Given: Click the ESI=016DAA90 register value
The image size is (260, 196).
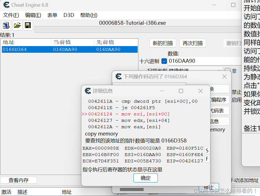Looking at the screenshot, I should (x=143, y=155).
